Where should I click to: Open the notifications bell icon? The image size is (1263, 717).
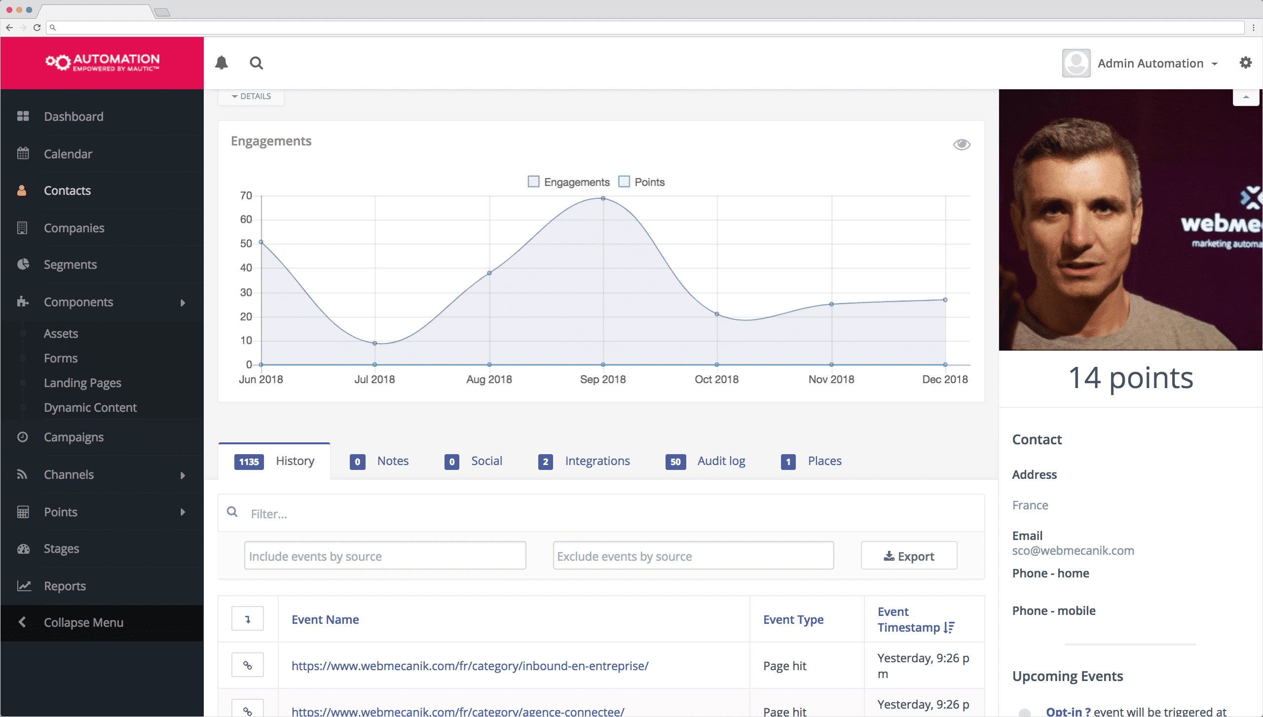coord(222,63)
